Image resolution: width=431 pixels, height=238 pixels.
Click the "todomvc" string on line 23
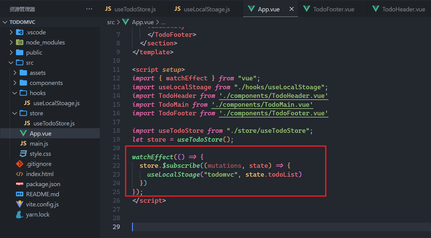coord(221,175)
